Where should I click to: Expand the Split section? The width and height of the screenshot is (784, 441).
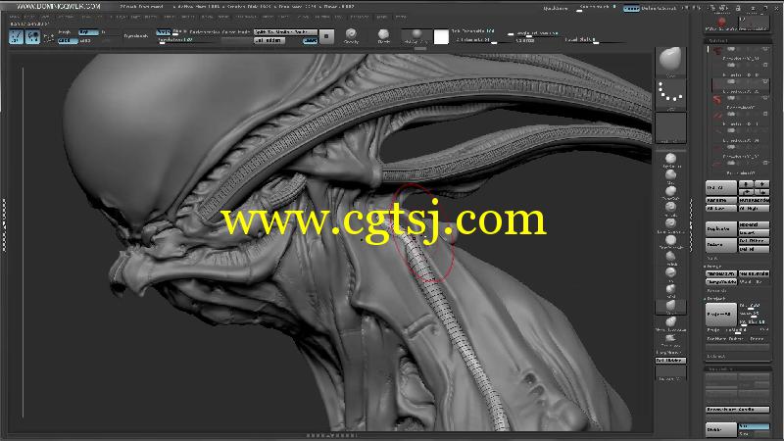[712, 258]
